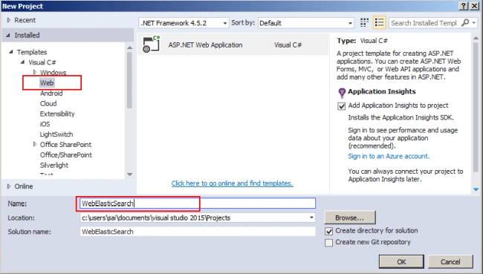This screenshot has height=274, width=483.
Task: Click details pane scrollbar thumb
Action: point(476,108)
